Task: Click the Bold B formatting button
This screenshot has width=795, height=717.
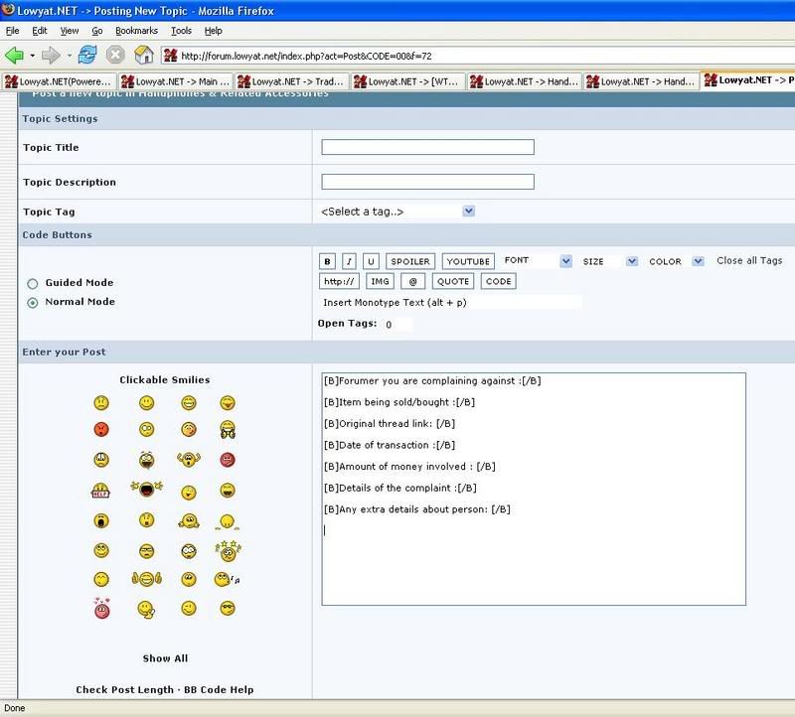Action: pyautogui.click(x=327, y=261)
